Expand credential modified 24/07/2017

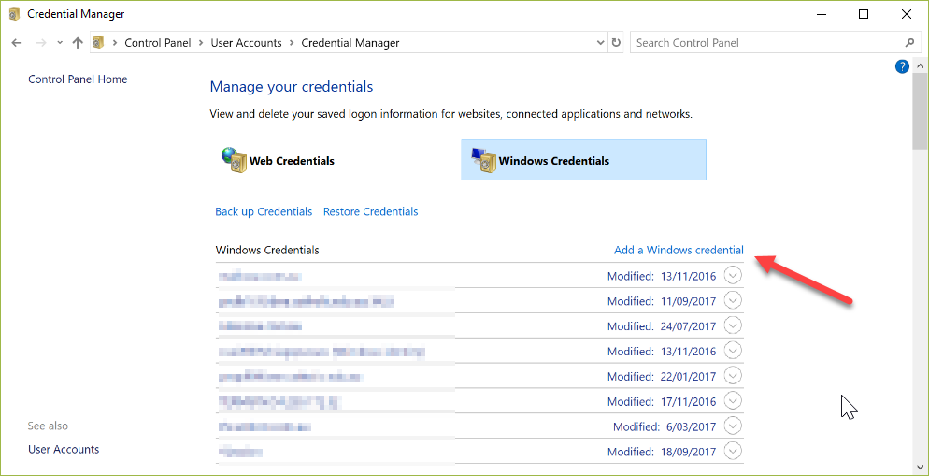click(x=733, y=325)
